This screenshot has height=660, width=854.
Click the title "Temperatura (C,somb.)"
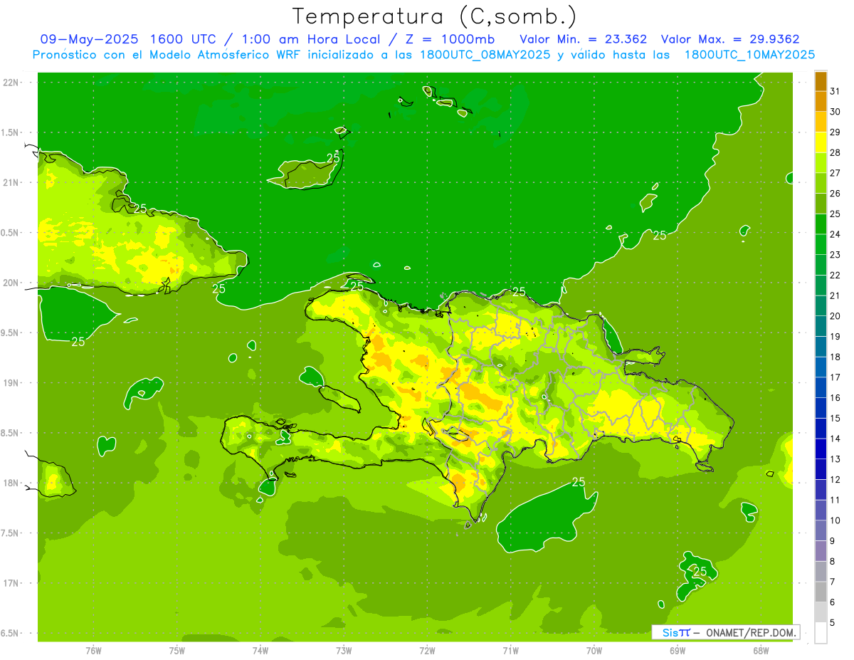pyautogui.click(x=435, y=17)
